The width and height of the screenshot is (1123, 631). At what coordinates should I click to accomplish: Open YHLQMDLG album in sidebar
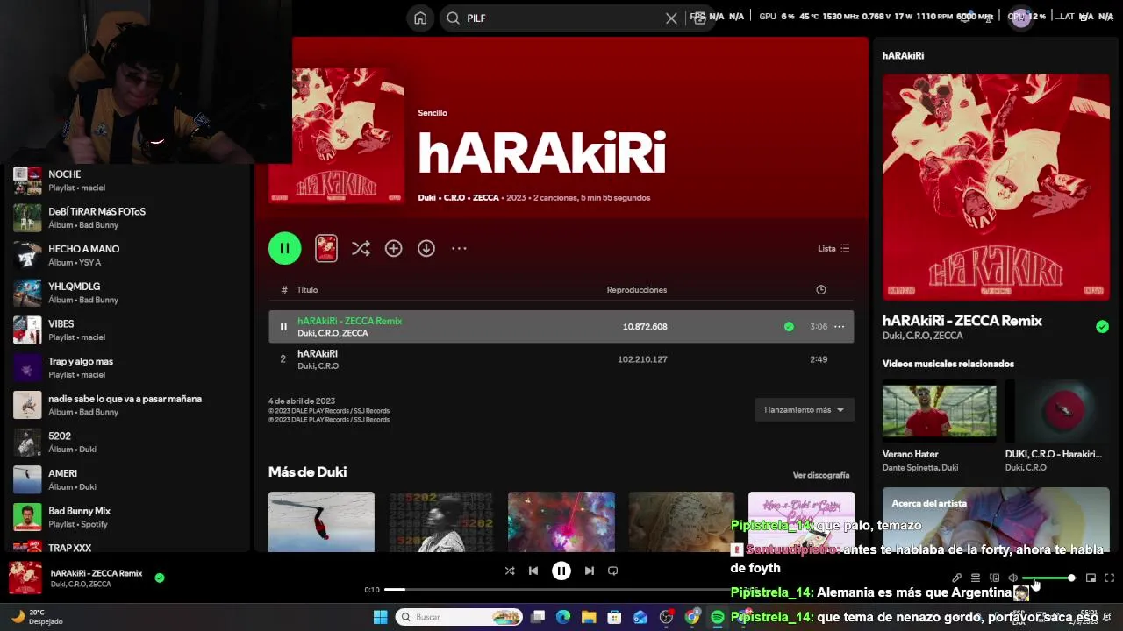(x=127, y=293)
